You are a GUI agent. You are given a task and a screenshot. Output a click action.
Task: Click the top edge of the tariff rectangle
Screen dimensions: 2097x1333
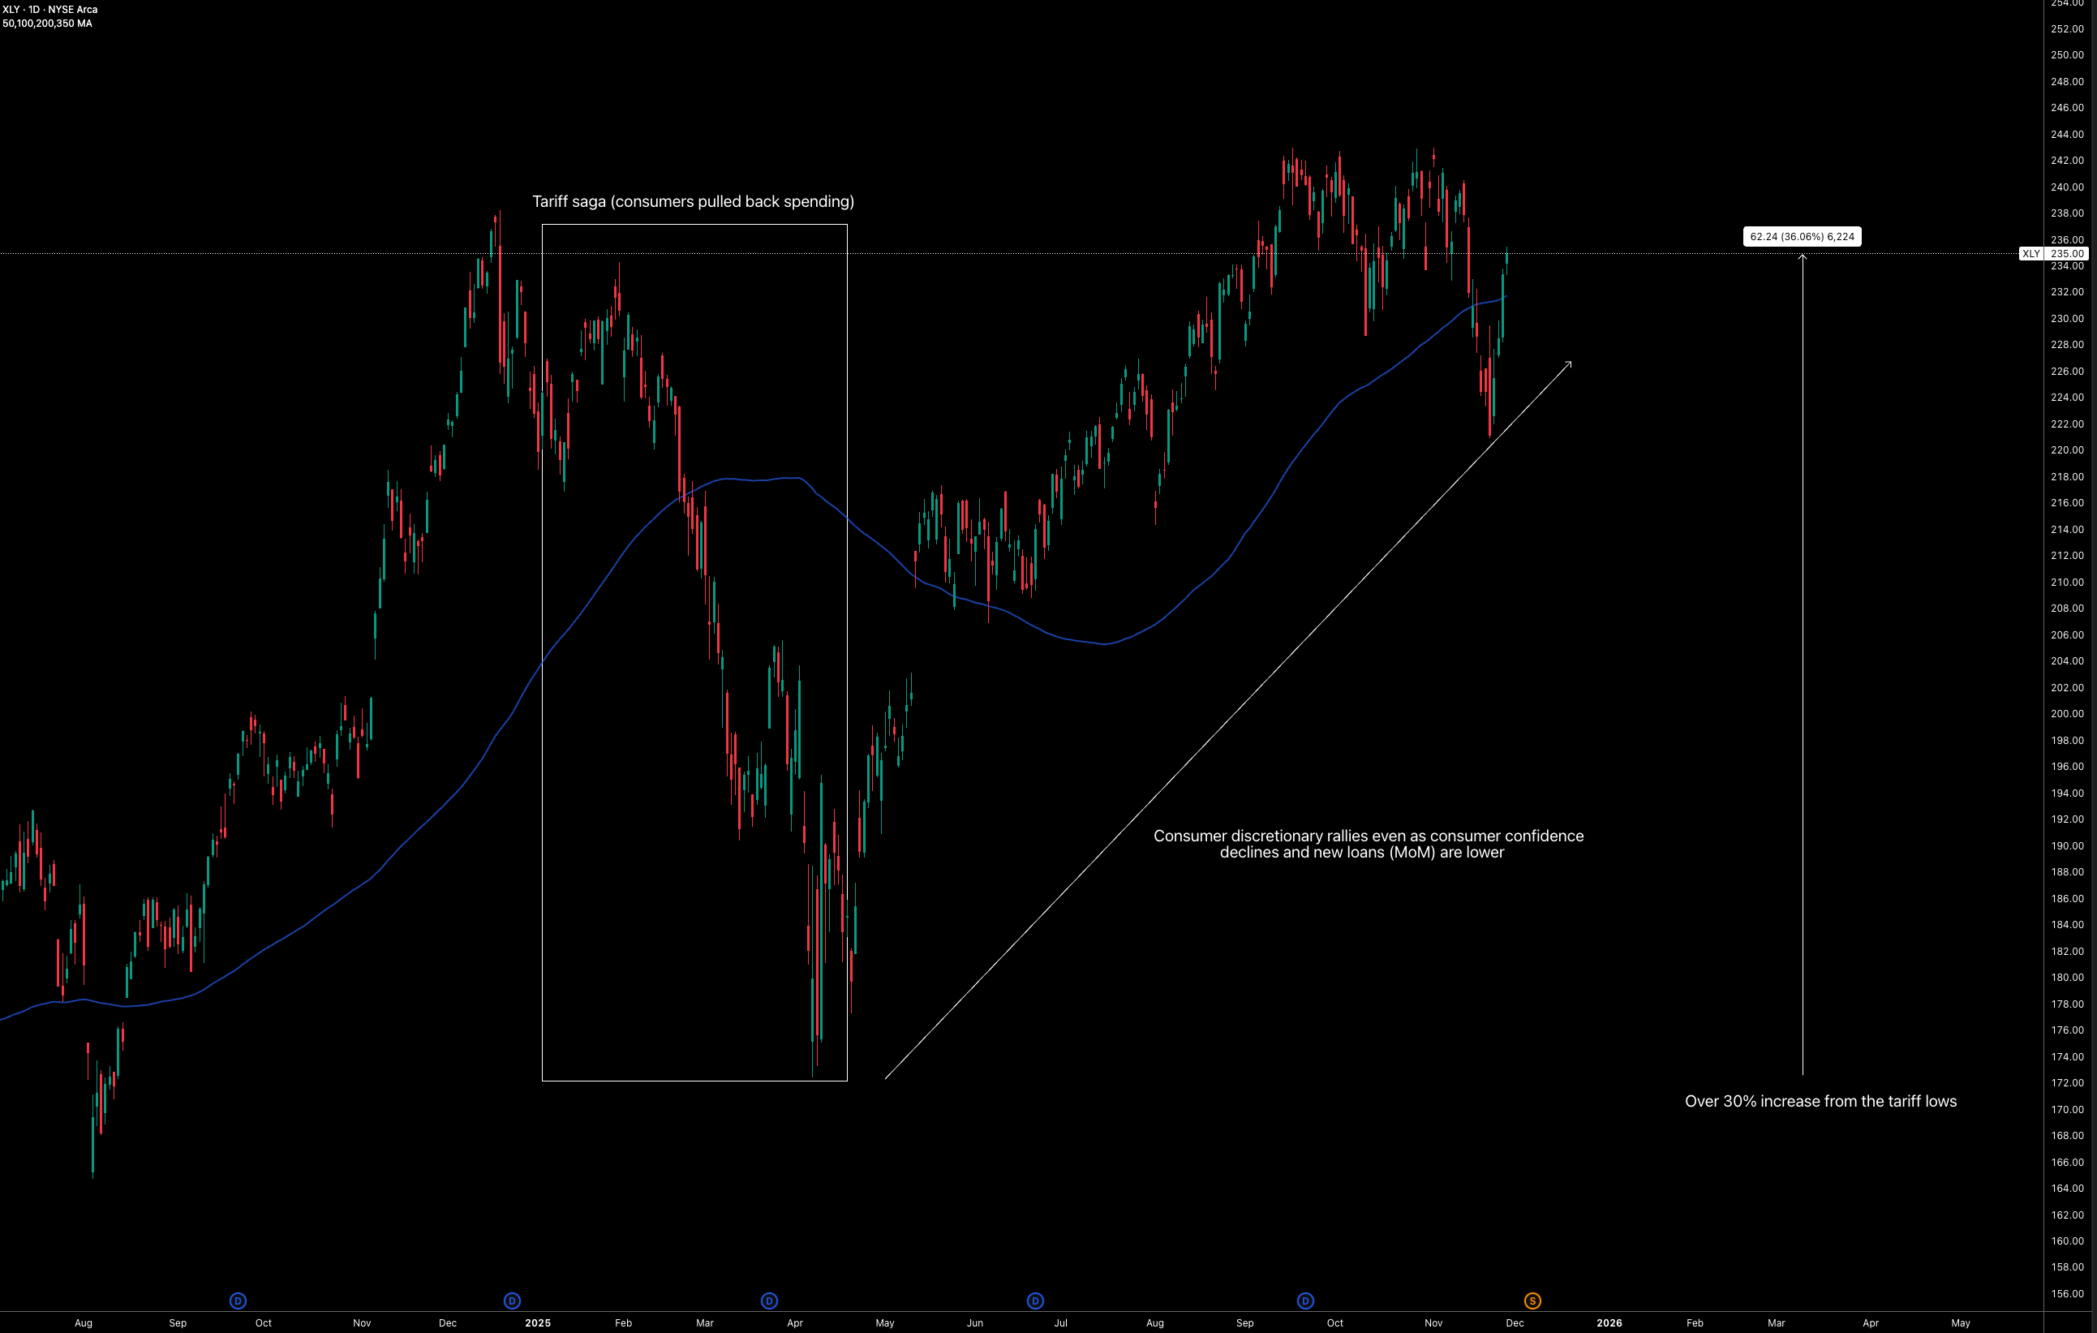694,225
